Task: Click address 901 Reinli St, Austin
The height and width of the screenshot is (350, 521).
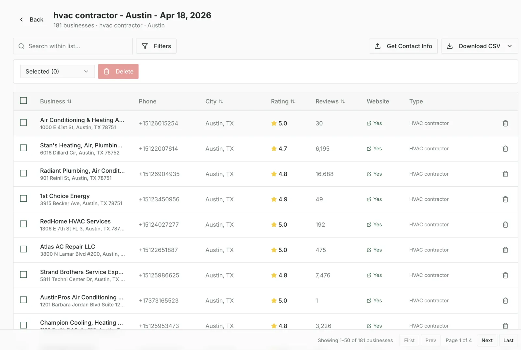Action: (76, 178)
